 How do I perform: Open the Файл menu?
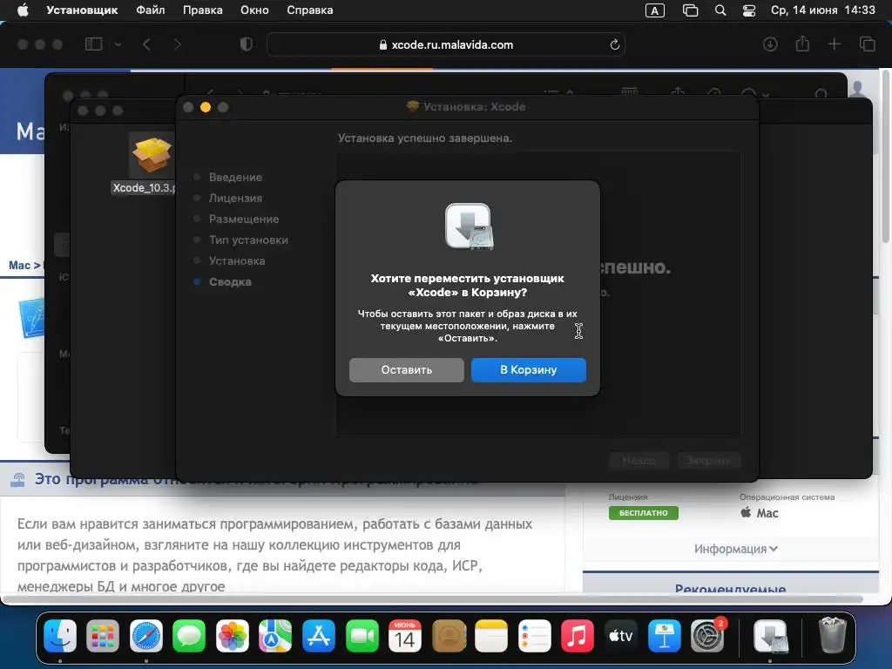point(150,10)
